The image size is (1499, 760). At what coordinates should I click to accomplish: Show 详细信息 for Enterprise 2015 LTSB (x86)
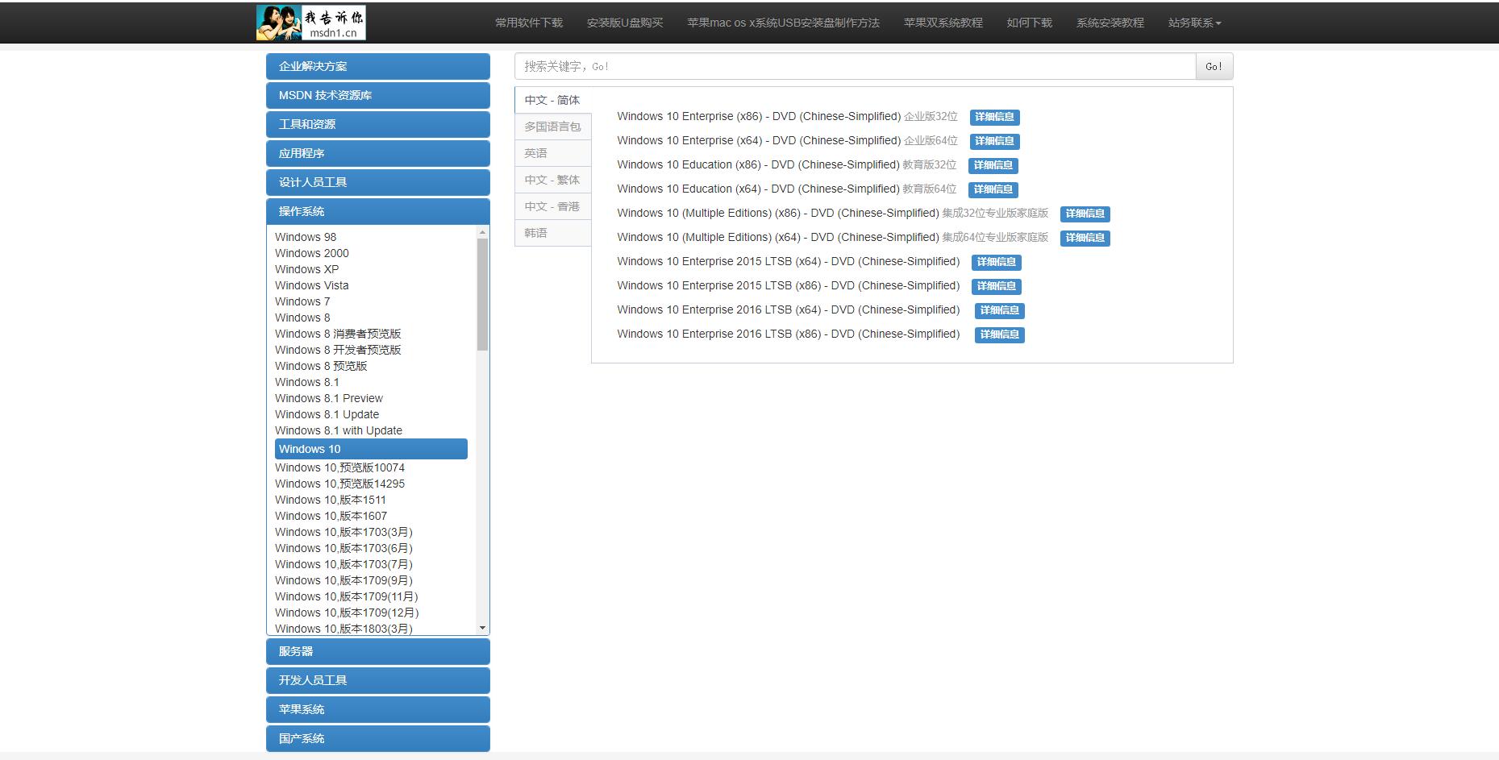[997, 286]
